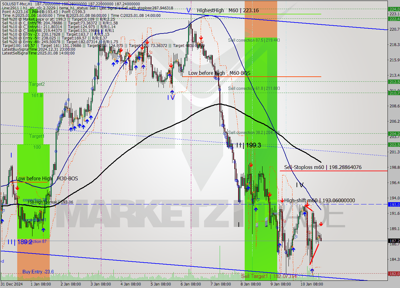The height and width of the screenshot is (288, 400).
Task: Select the 222.4 price axis tag
Action: (394, 19)
